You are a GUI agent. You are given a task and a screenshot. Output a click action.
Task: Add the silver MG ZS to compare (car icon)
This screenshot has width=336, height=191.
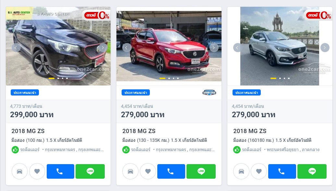point(241,171)
